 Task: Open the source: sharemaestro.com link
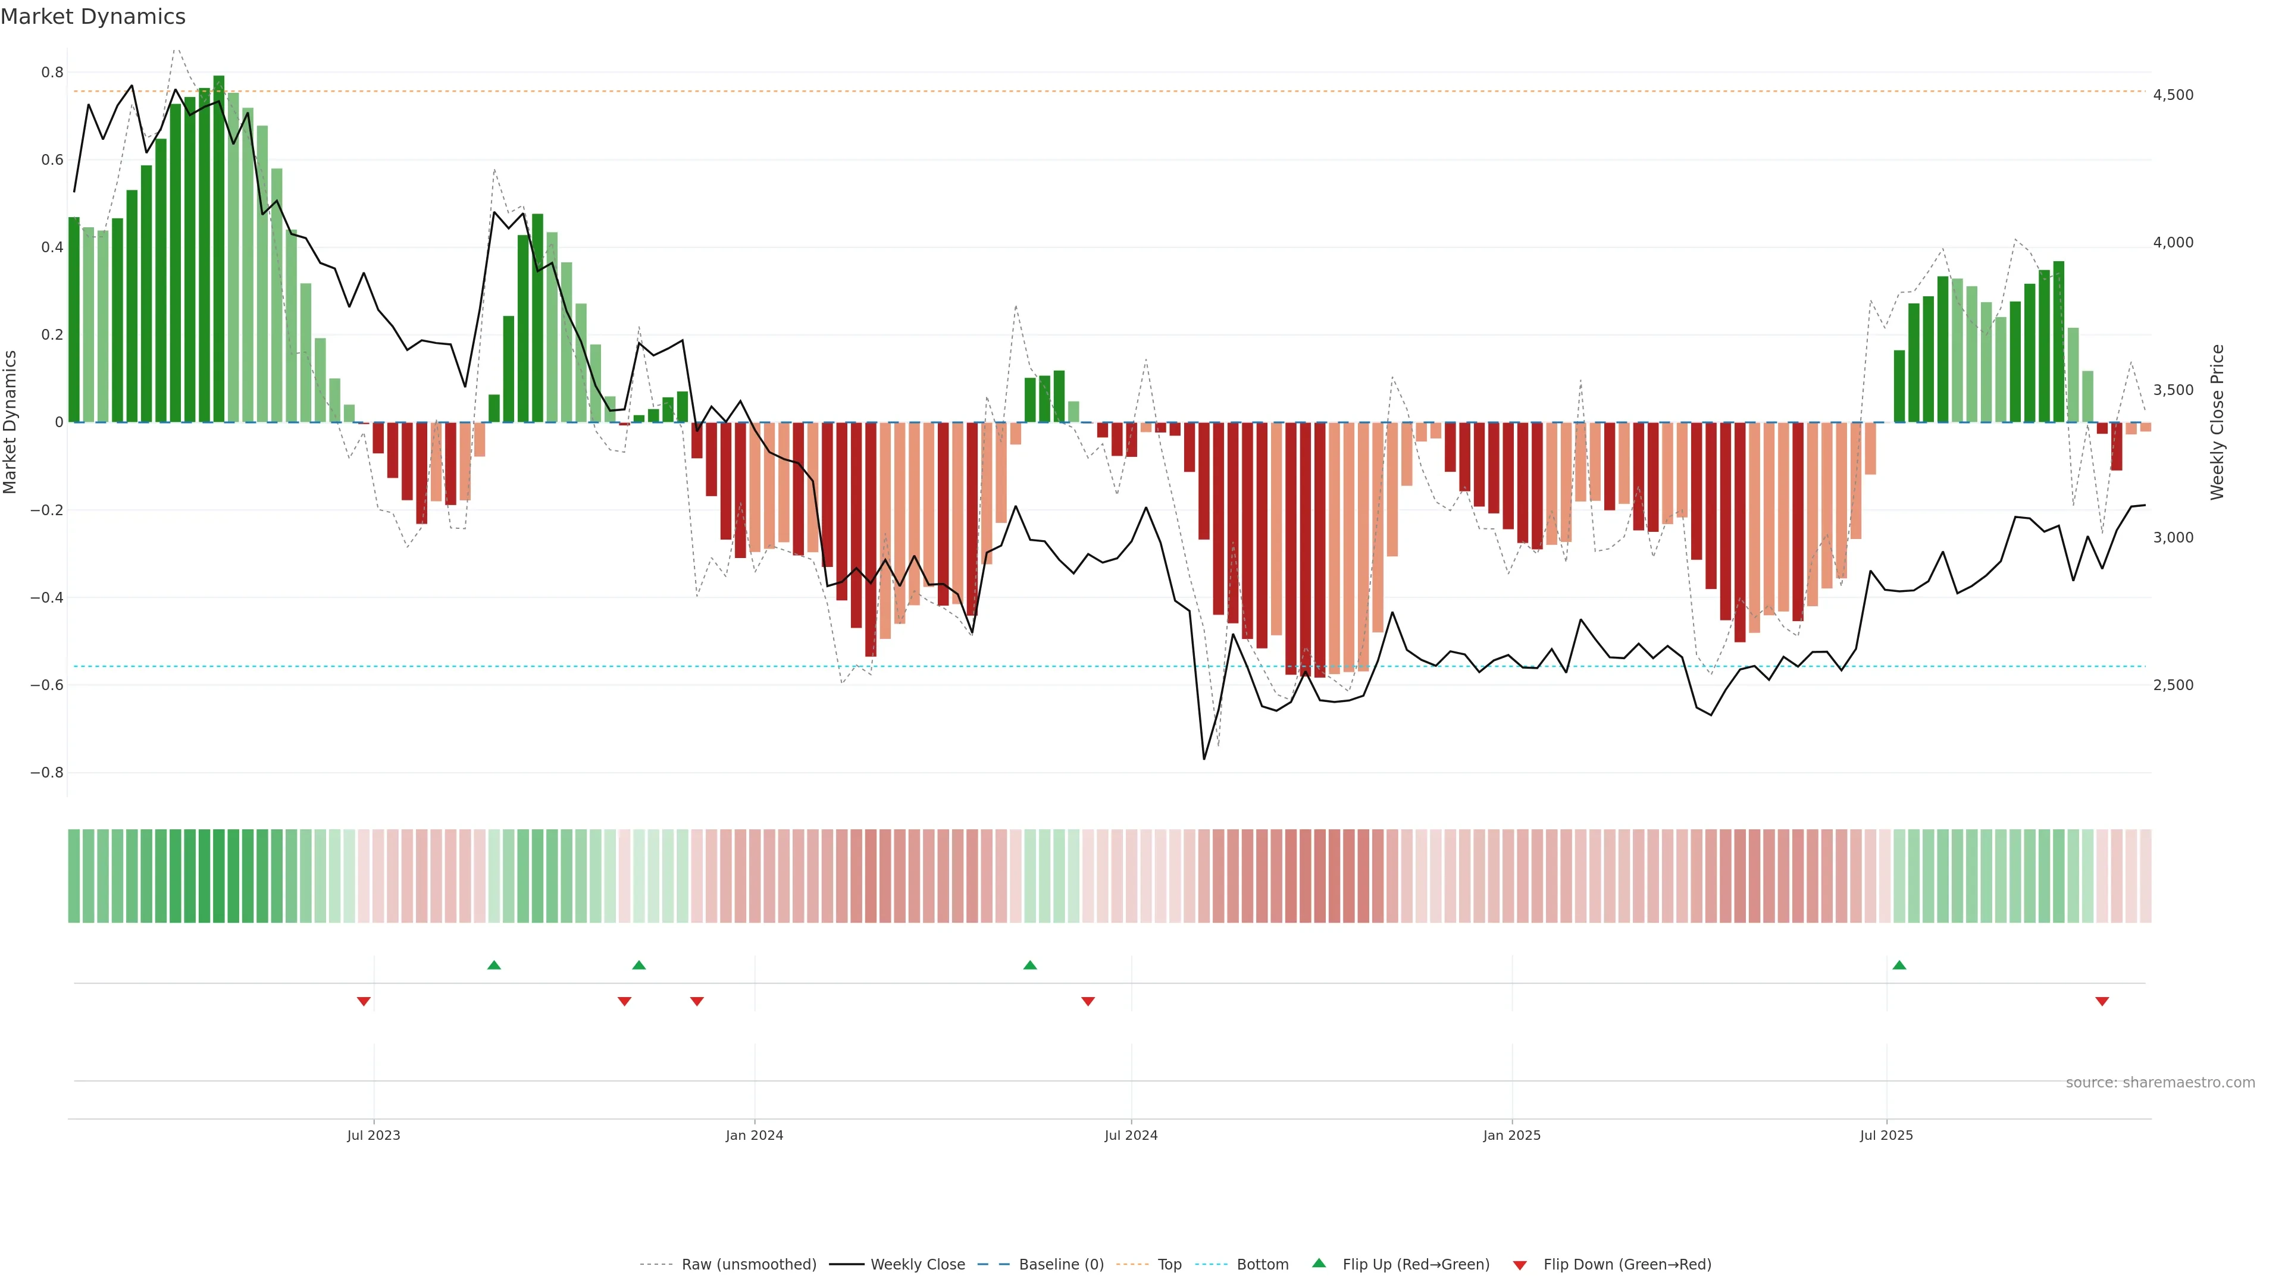pos(2160,1083)
